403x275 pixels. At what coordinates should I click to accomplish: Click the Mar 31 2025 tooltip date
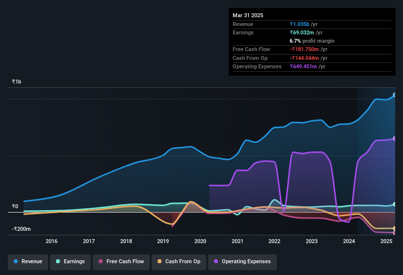[x=248, y=15]
